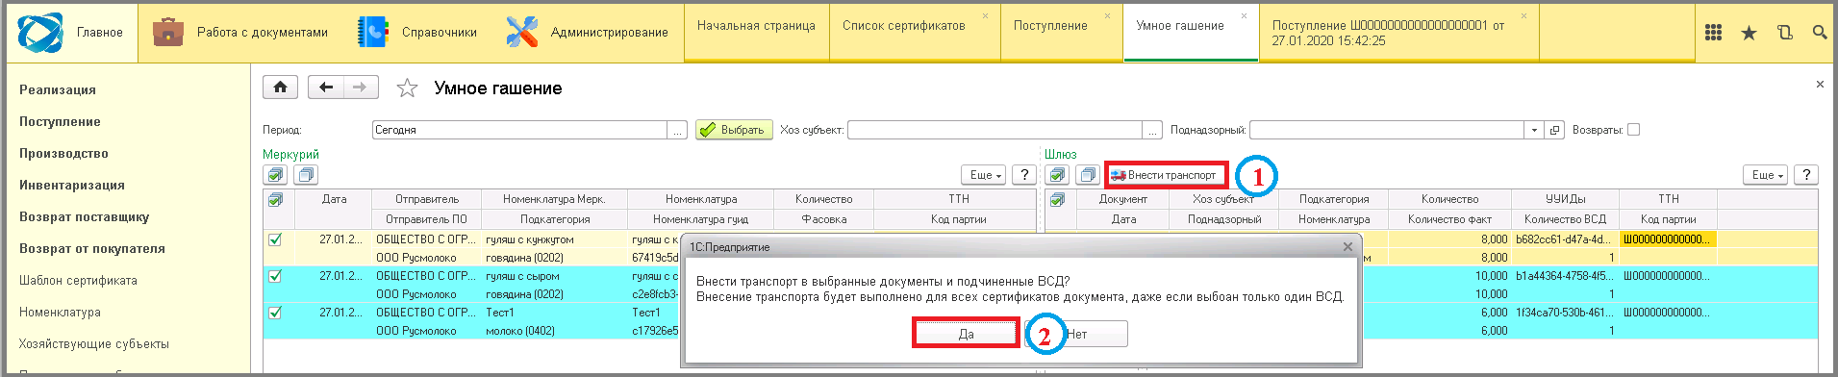Open Еще menu in Шлюз panel

(x=1767, y=174)
